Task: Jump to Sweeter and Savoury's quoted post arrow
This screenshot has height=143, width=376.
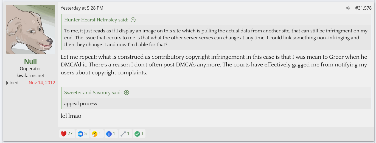Action: (x=127, y=92)
